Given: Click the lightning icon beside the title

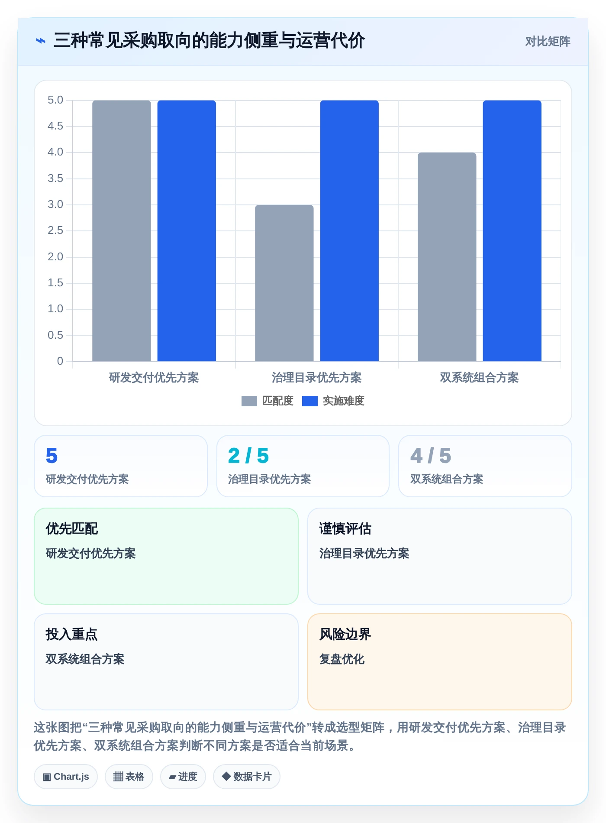Looking at the screenshot, I should tap(41, 41).
